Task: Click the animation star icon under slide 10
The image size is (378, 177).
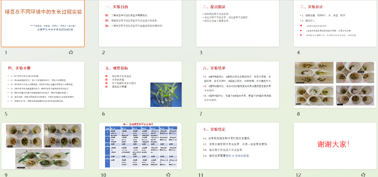Action: (x=168, y=175)
